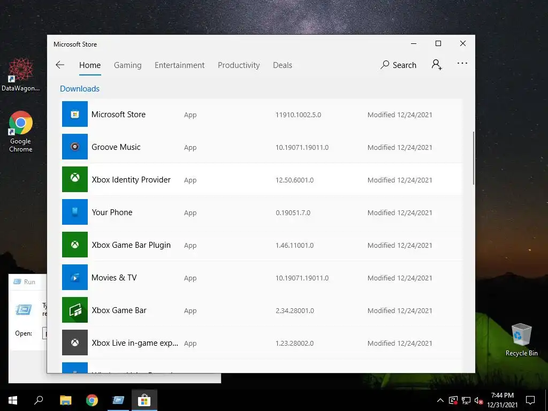548x411 pixels.
Task: Open the sign-in account icon
Action: click(x=437, y=65)
